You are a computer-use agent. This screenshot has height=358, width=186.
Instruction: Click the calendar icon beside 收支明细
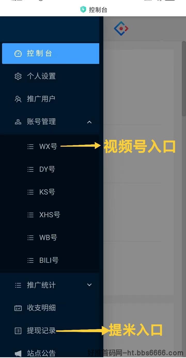pos(18,308)
